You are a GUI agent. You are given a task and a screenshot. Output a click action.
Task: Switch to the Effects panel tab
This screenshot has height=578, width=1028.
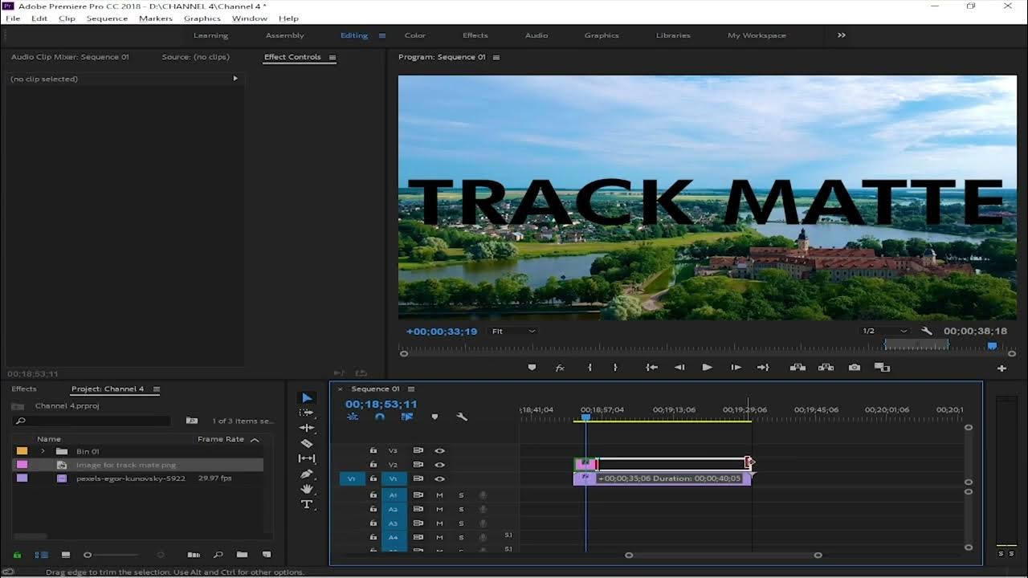pos(24,389)
